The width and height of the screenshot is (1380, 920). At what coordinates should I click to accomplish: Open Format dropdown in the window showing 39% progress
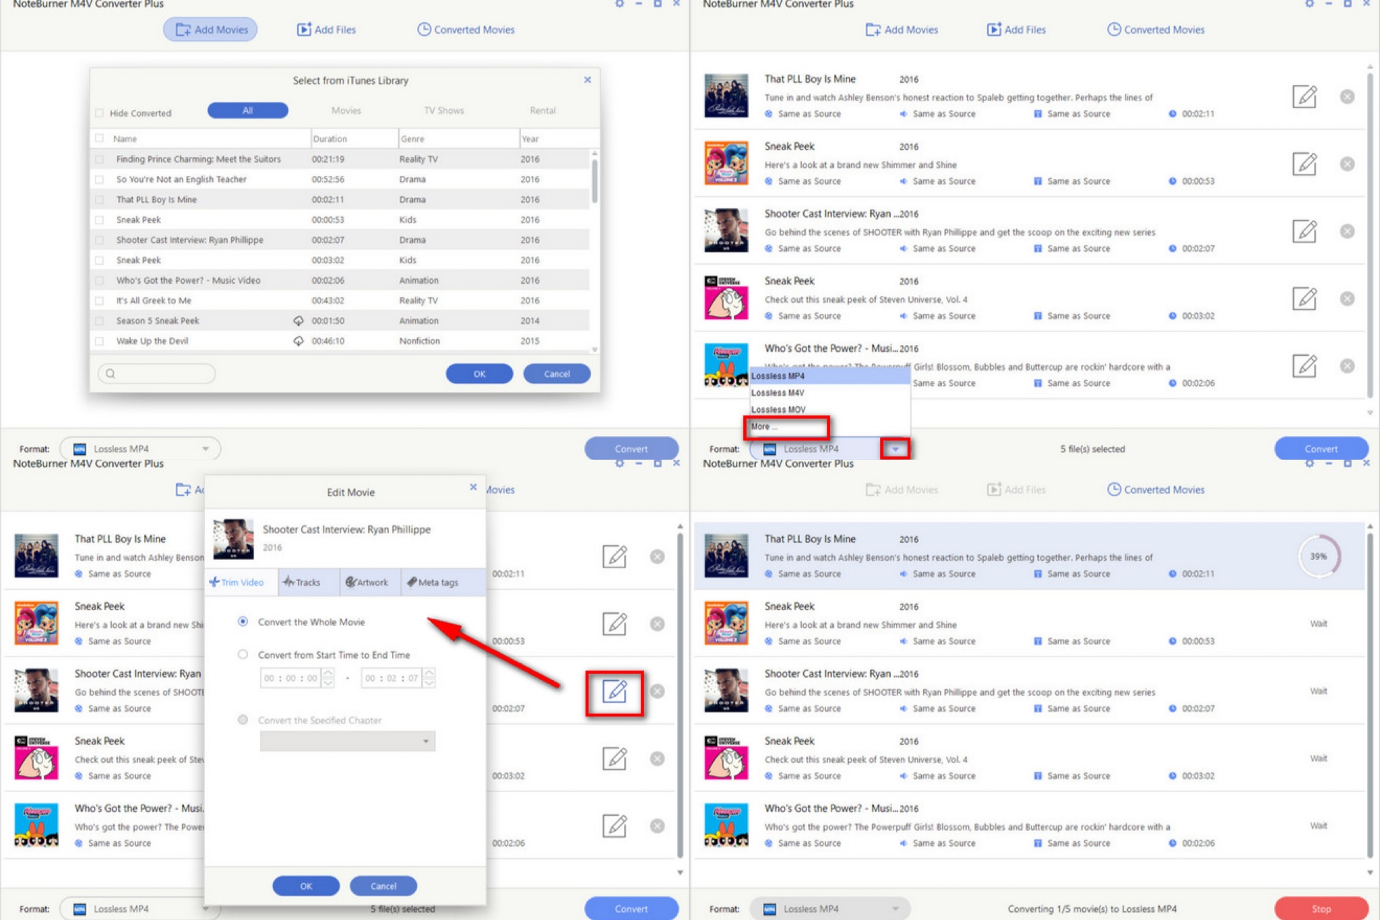point(830,909)
